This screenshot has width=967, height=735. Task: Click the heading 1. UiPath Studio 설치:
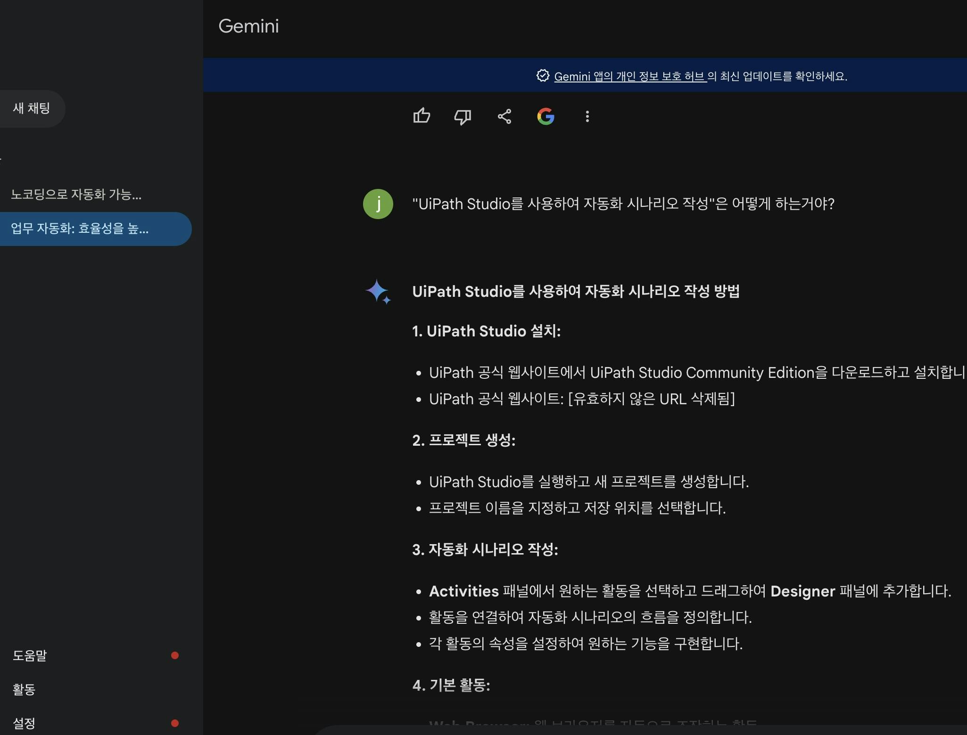[x=487, y=331]
